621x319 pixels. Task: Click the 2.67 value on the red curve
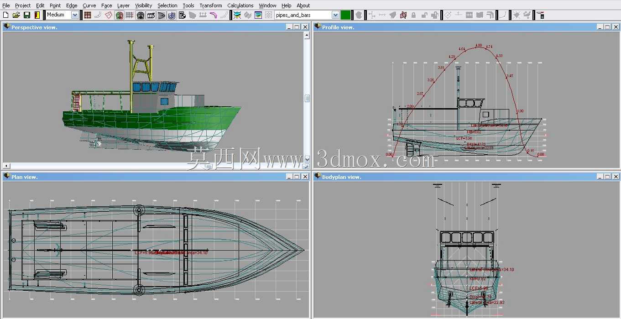420,94
